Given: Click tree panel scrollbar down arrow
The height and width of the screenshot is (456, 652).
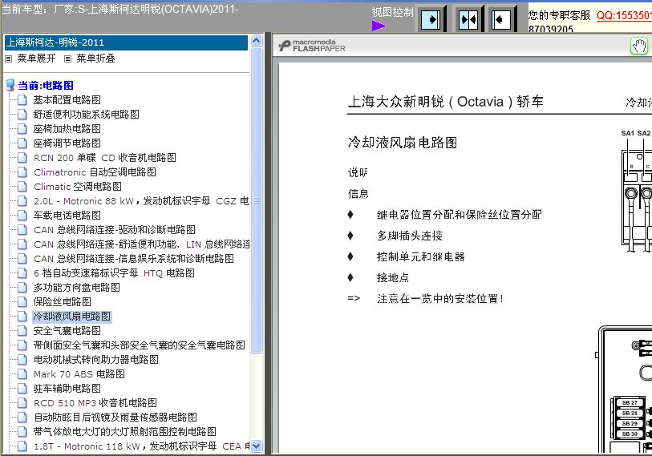Looking at the screenshot, I should pyautogui.click(x=256, y=446).
